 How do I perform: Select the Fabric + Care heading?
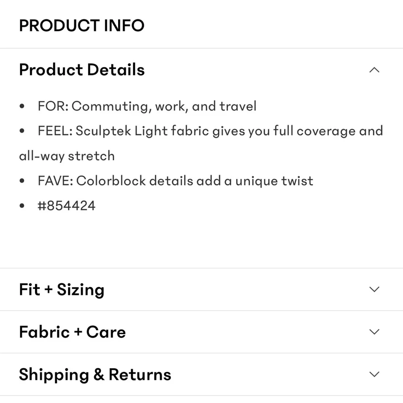73,332
